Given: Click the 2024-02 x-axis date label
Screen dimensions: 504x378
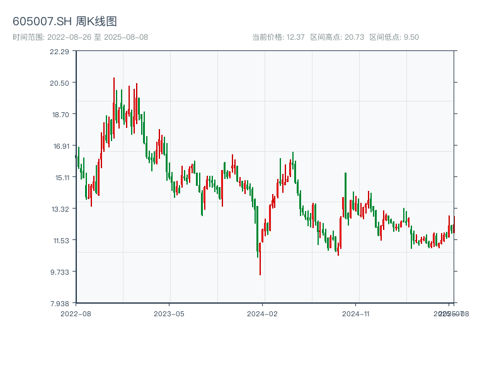Looking at the screenshot, I should (x=263, y=313).
